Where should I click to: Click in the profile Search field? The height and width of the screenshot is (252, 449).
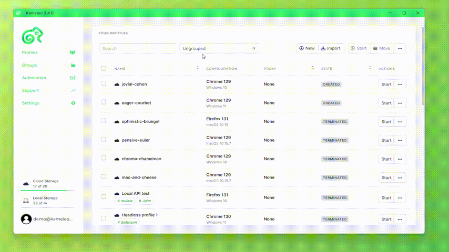point(138,48)
